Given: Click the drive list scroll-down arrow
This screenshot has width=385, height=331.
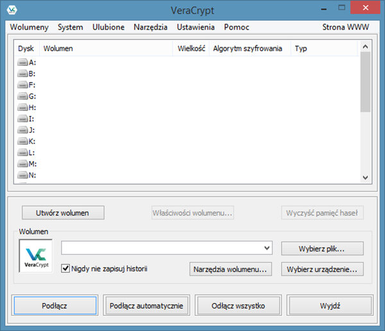Looking at the screenshot, I should pyautogui.click(x=365, y=177).
